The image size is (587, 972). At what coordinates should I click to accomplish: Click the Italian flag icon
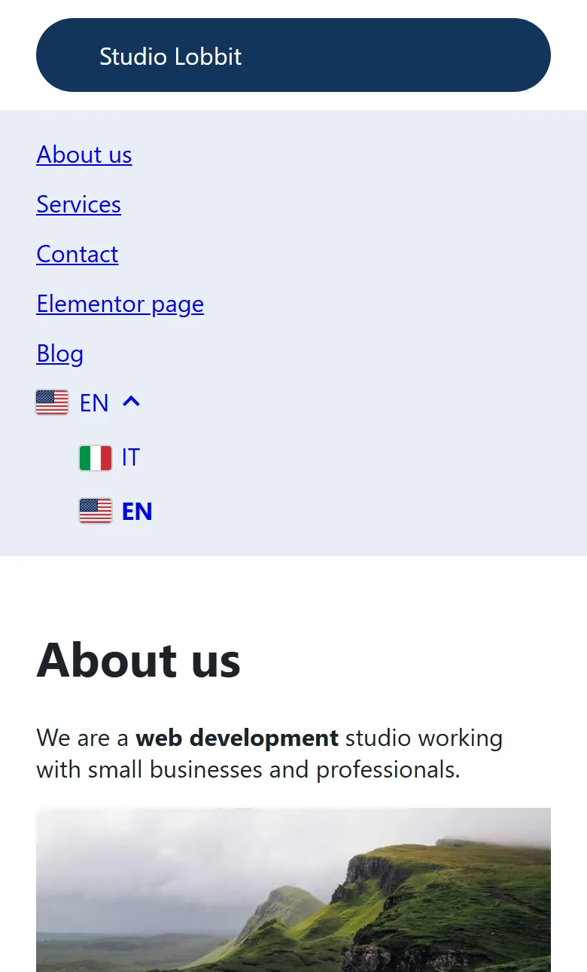(x=96, y=457)
